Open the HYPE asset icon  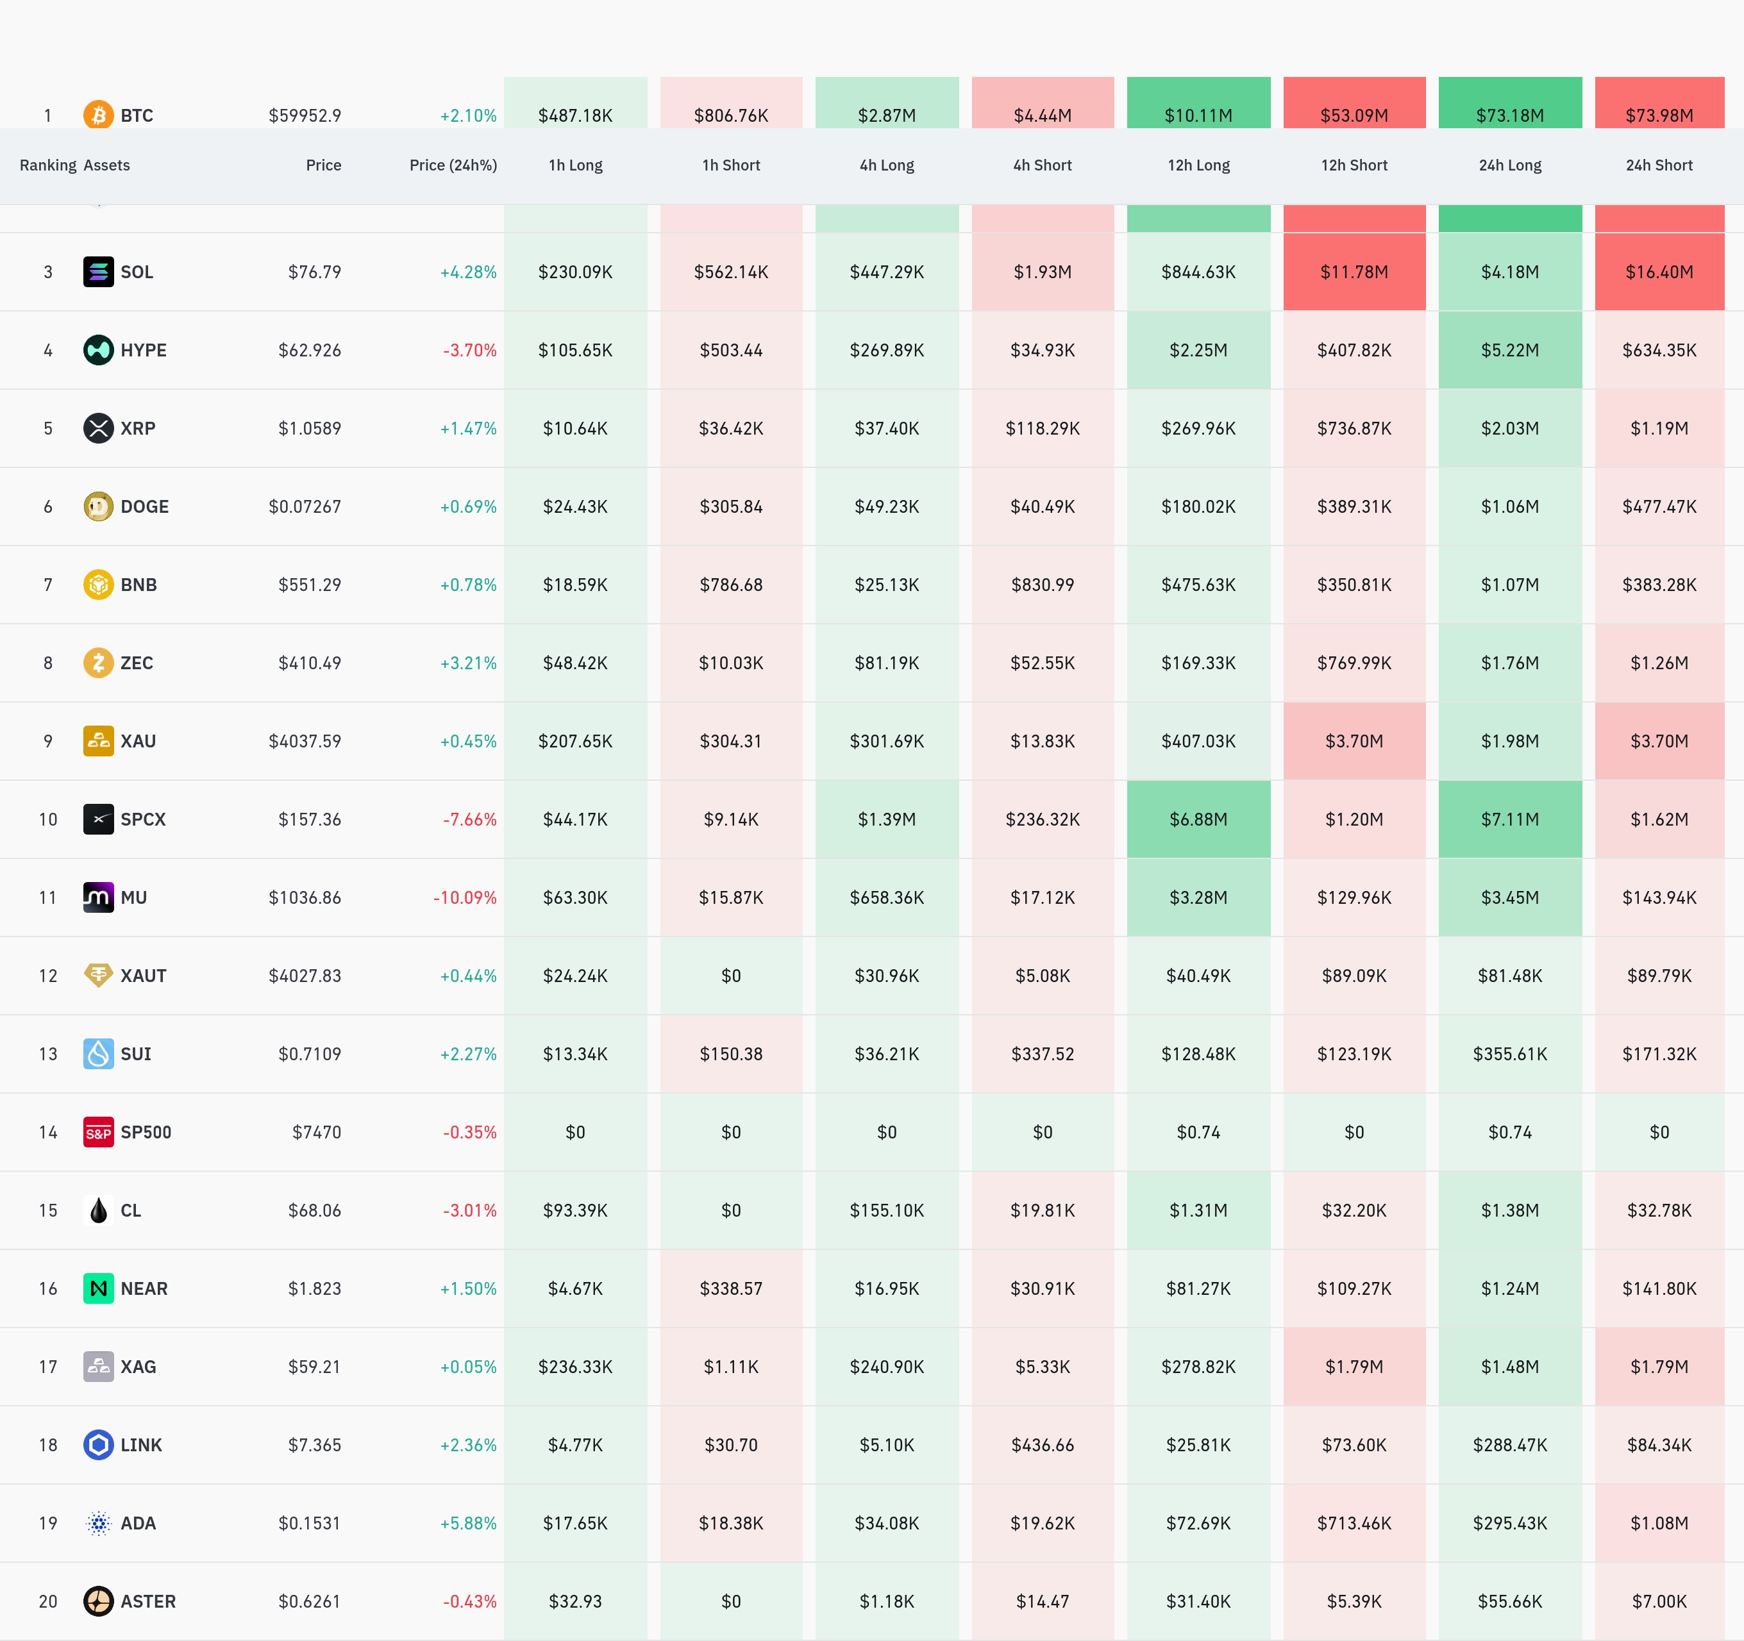(98, 350)
